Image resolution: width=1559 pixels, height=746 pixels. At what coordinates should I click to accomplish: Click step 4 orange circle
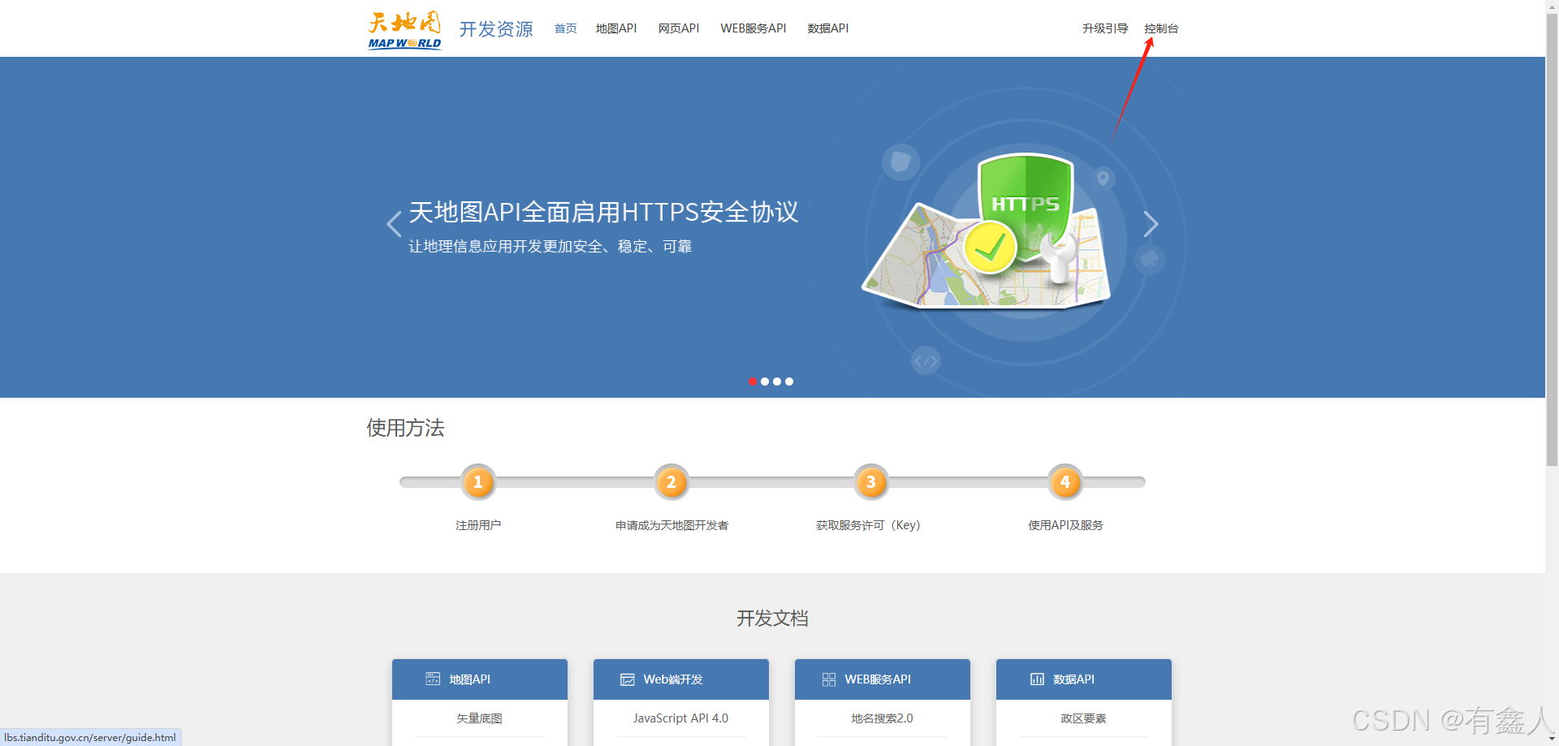1065,482
